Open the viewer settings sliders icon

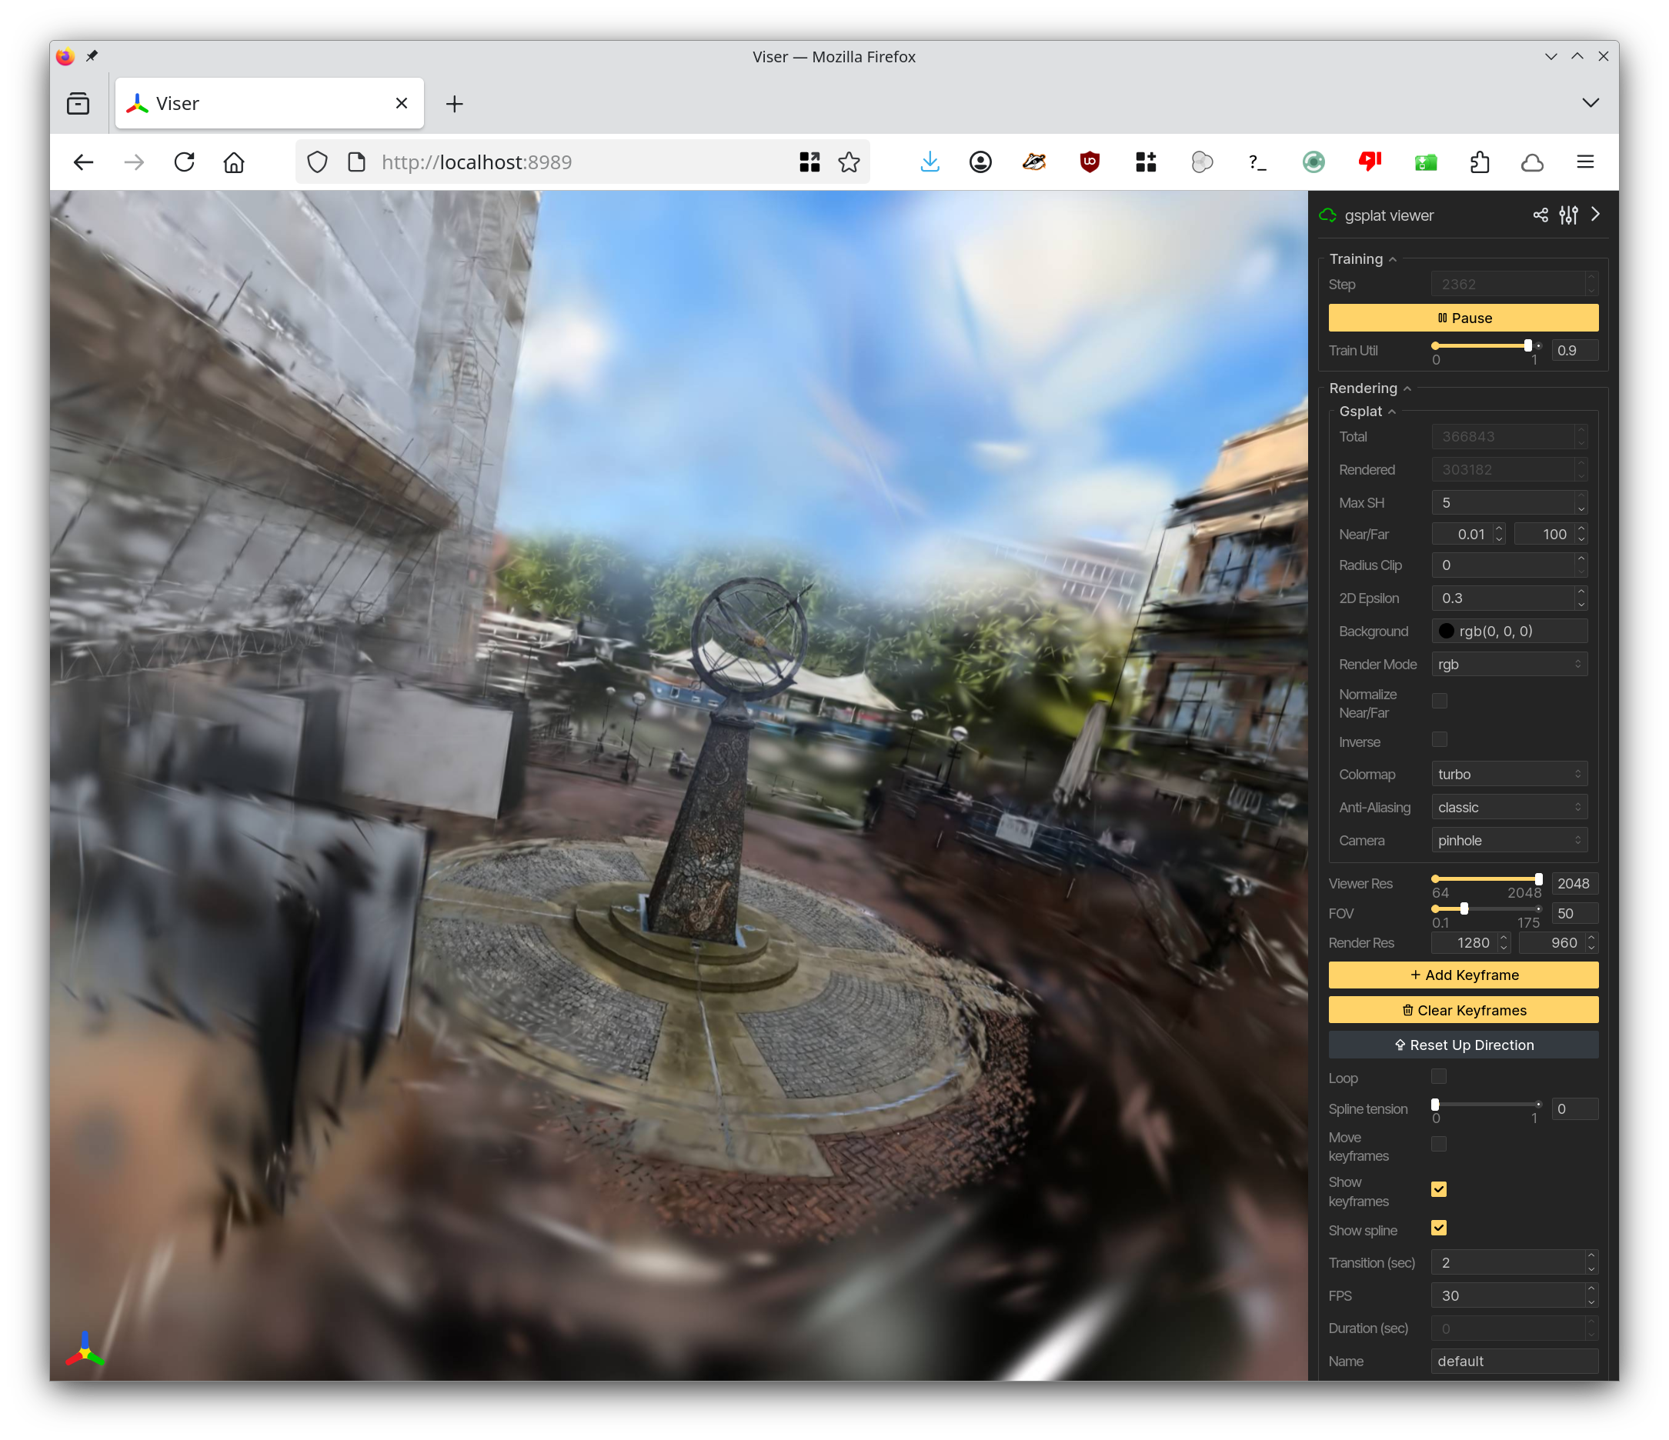[x=1567, y=215]
